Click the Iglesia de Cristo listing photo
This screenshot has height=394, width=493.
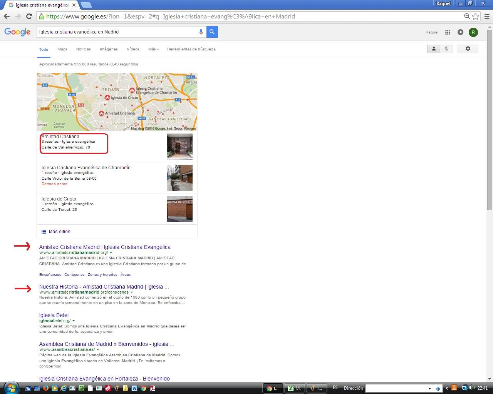coord(179,209)
